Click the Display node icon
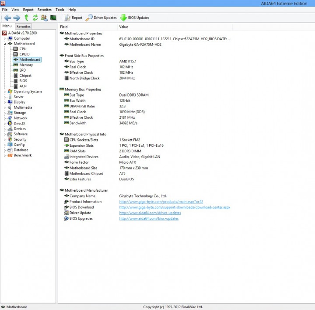The width and height of the screenshot is (315, 310). point(10,102)
